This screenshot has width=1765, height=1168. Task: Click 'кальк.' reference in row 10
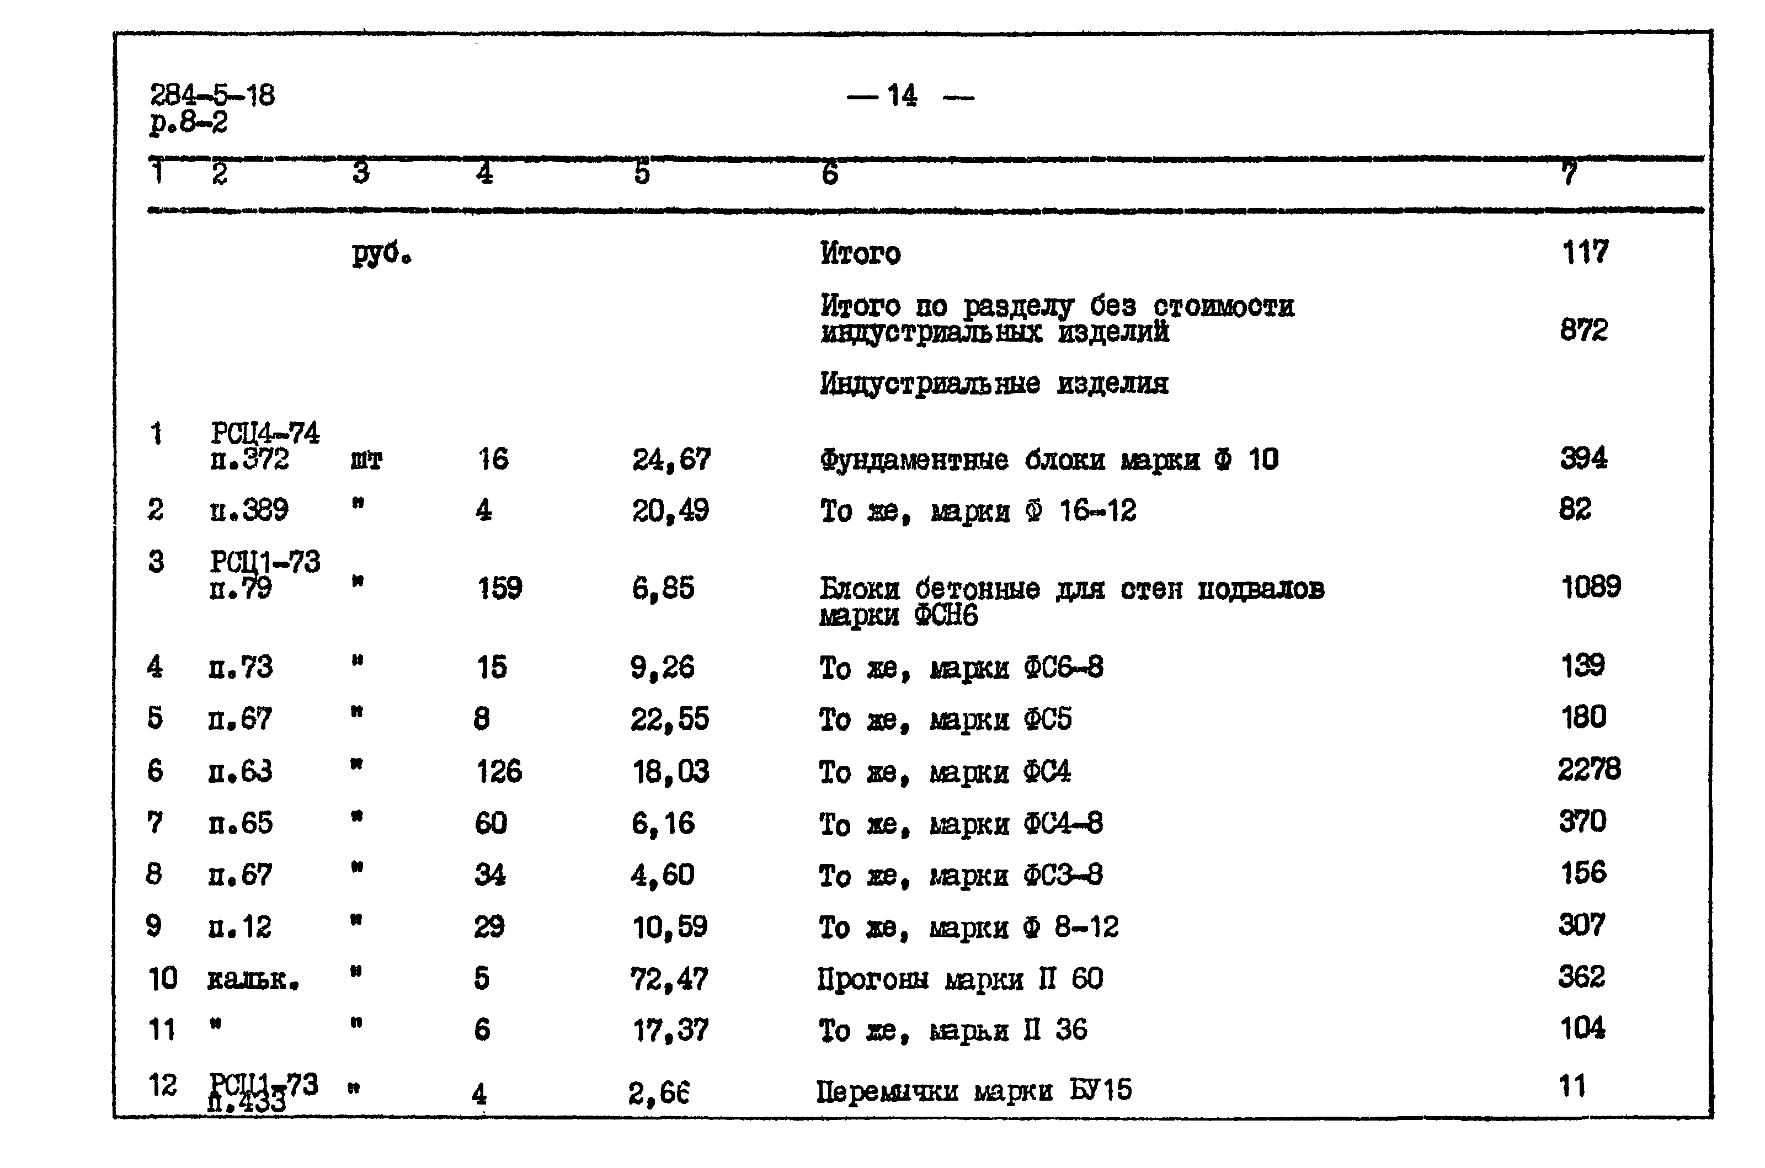click(x=241, y=984)
